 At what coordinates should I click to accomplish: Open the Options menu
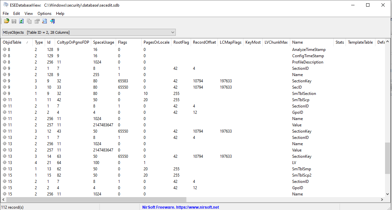click(44, 14)
